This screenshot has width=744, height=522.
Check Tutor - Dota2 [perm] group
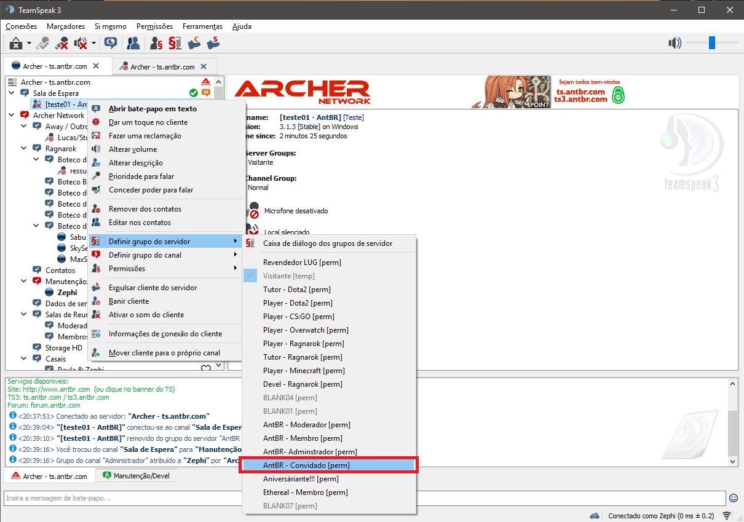click(329, 289)
